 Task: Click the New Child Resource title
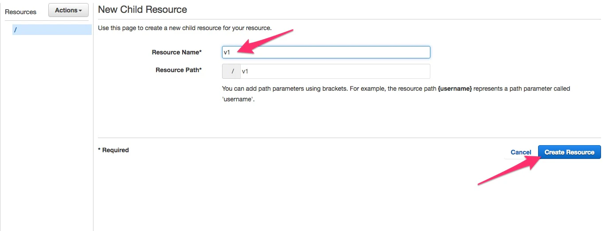pyautogui.click(x=142, y=9)
